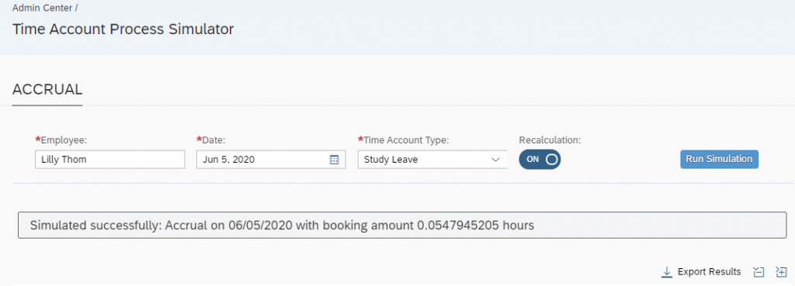Turn off the Recalculation switch
The image size is (795, 286).
click(540, 159)
